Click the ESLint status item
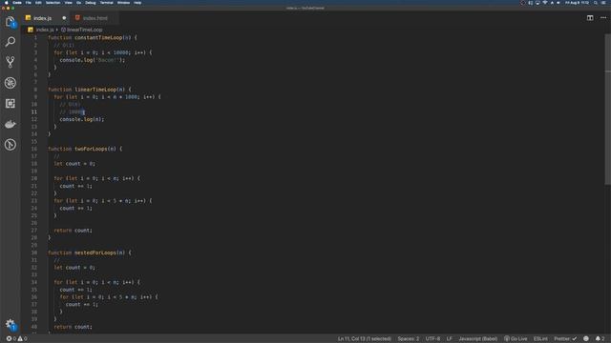This screenshot has width=611, height=343. point(540,339)
